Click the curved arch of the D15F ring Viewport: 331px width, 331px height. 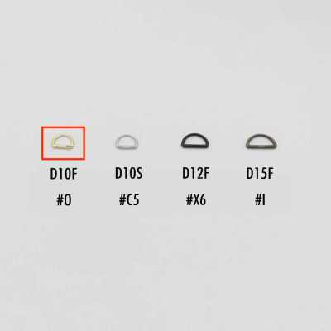click(x=261, y=136)
